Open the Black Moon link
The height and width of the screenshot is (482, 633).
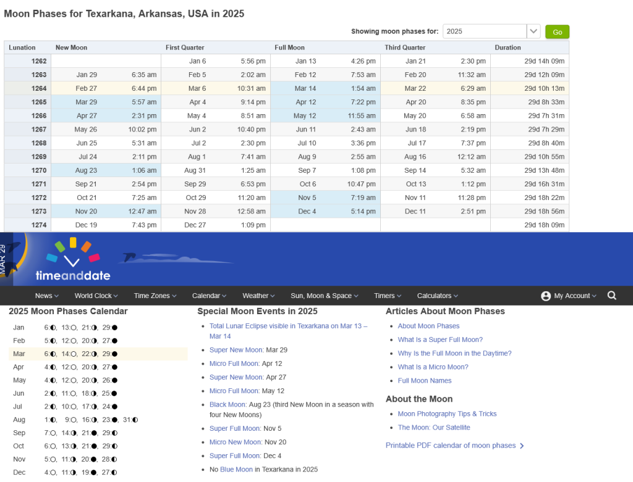click(x=227, y=405)
